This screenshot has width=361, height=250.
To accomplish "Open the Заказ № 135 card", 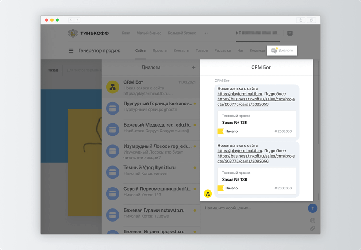I will point(257,124).
